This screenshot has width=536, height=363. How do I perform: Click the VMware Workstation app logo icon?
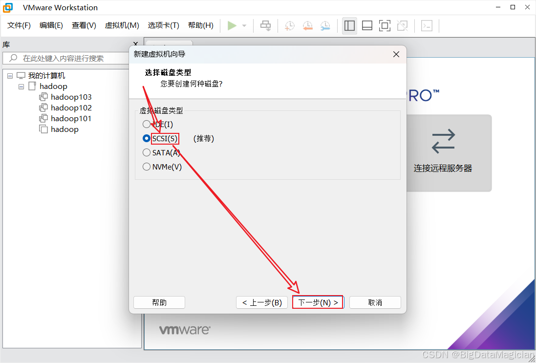coord(8,7)
